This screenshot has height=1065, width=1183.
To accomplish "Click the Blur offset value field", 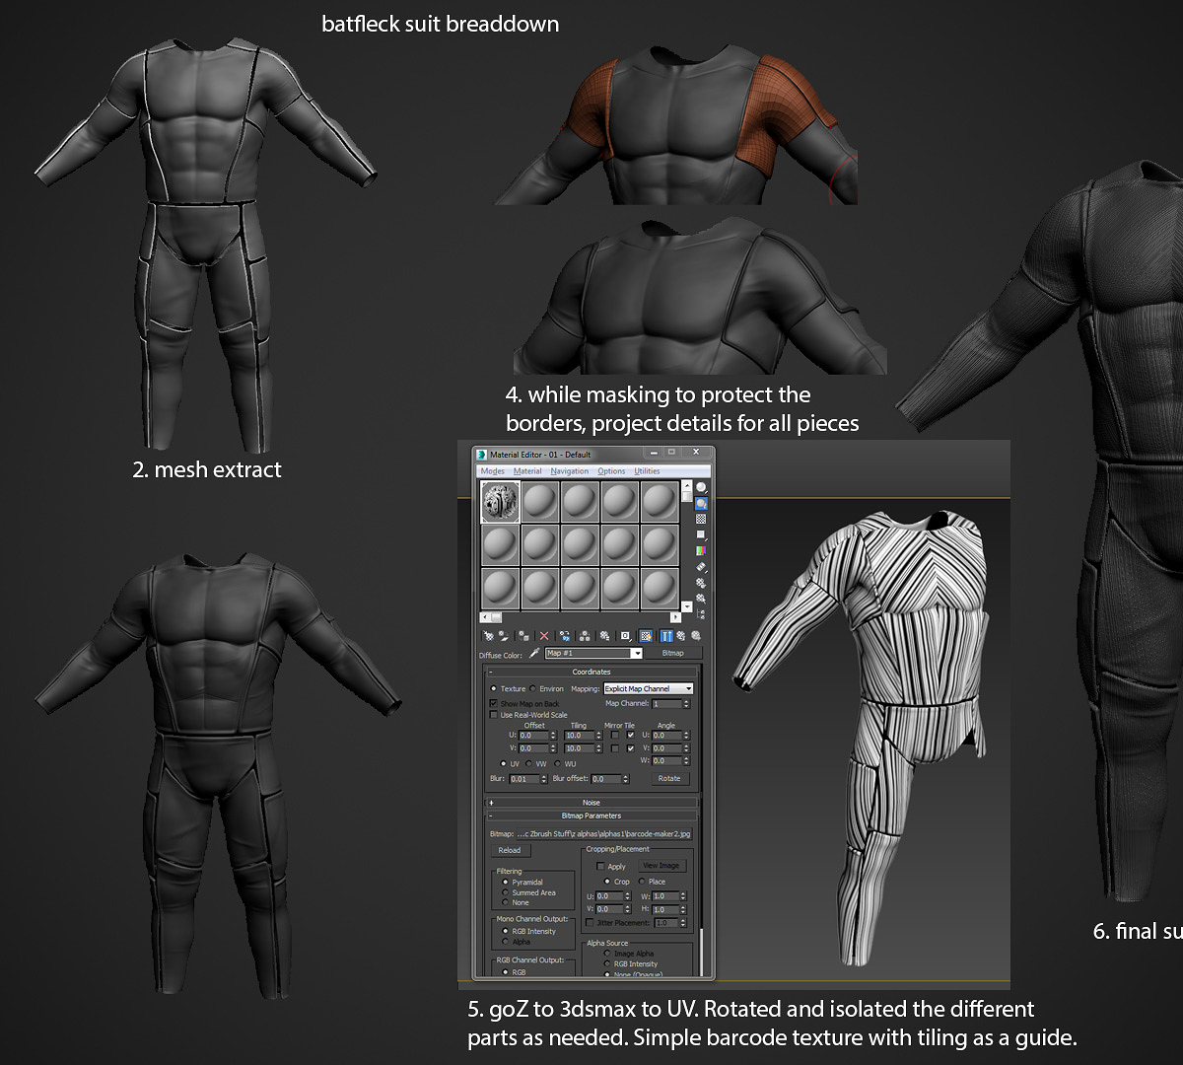I will (x=605, y=779).
